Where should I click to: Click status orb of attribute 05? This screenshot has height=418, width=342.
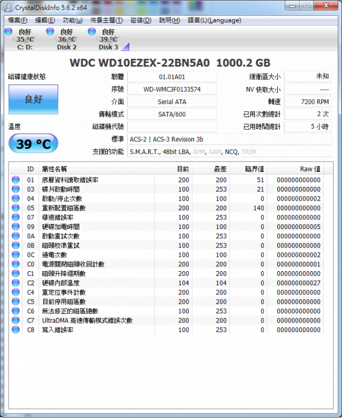click(15, 208)
